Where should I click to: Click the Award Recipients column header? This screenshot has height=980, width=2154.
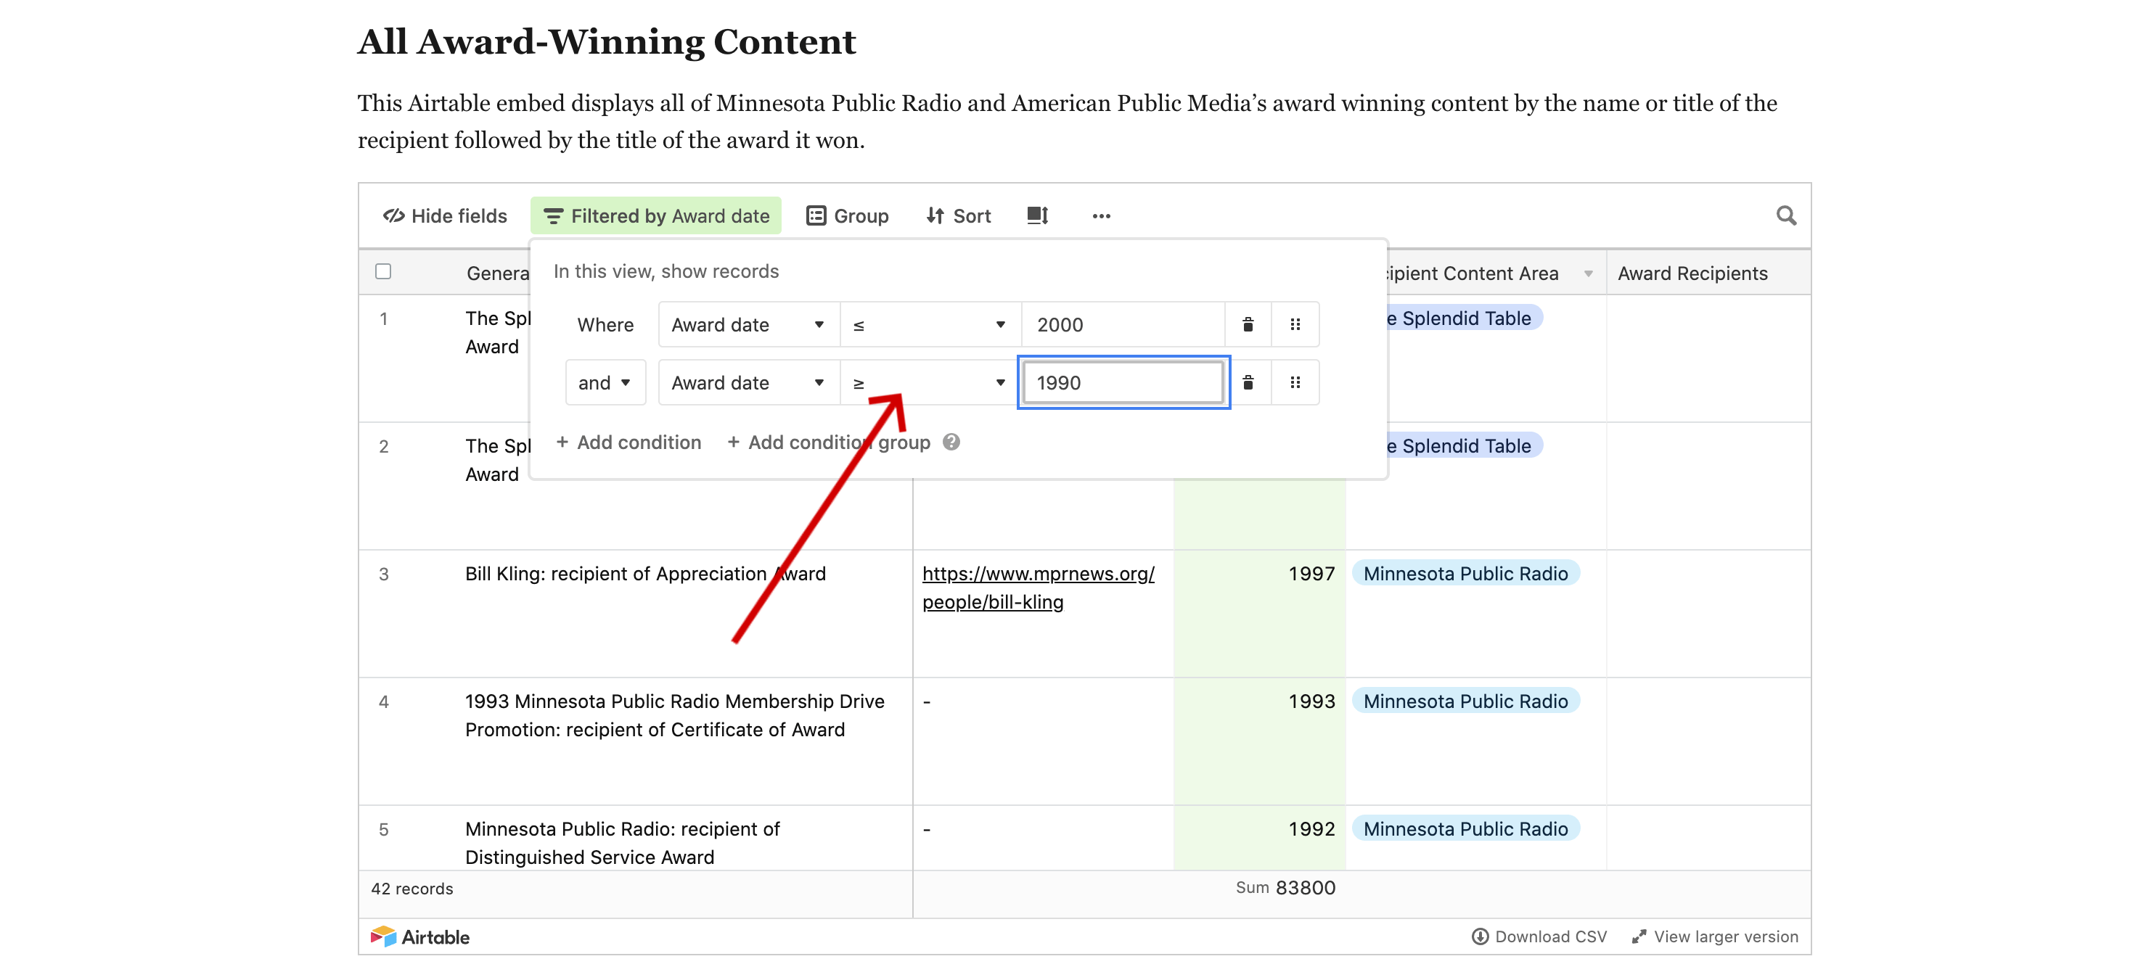tap(1708, 273)
